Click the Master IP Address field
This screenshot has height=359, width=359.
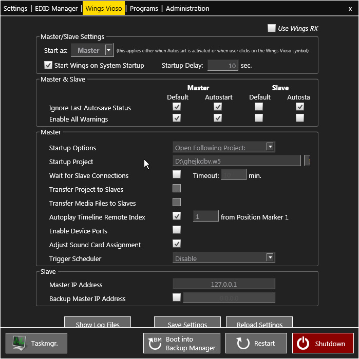pos(224,284)
